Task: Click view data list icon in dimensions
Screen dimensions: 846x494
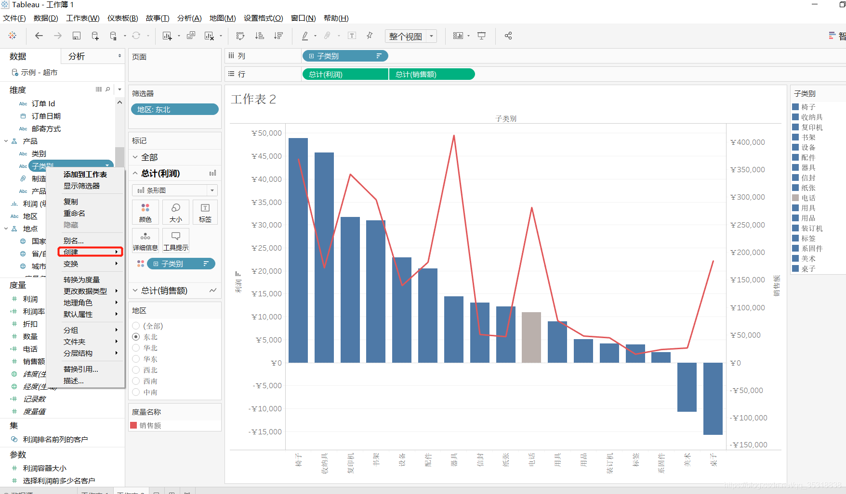Action: 99,89
